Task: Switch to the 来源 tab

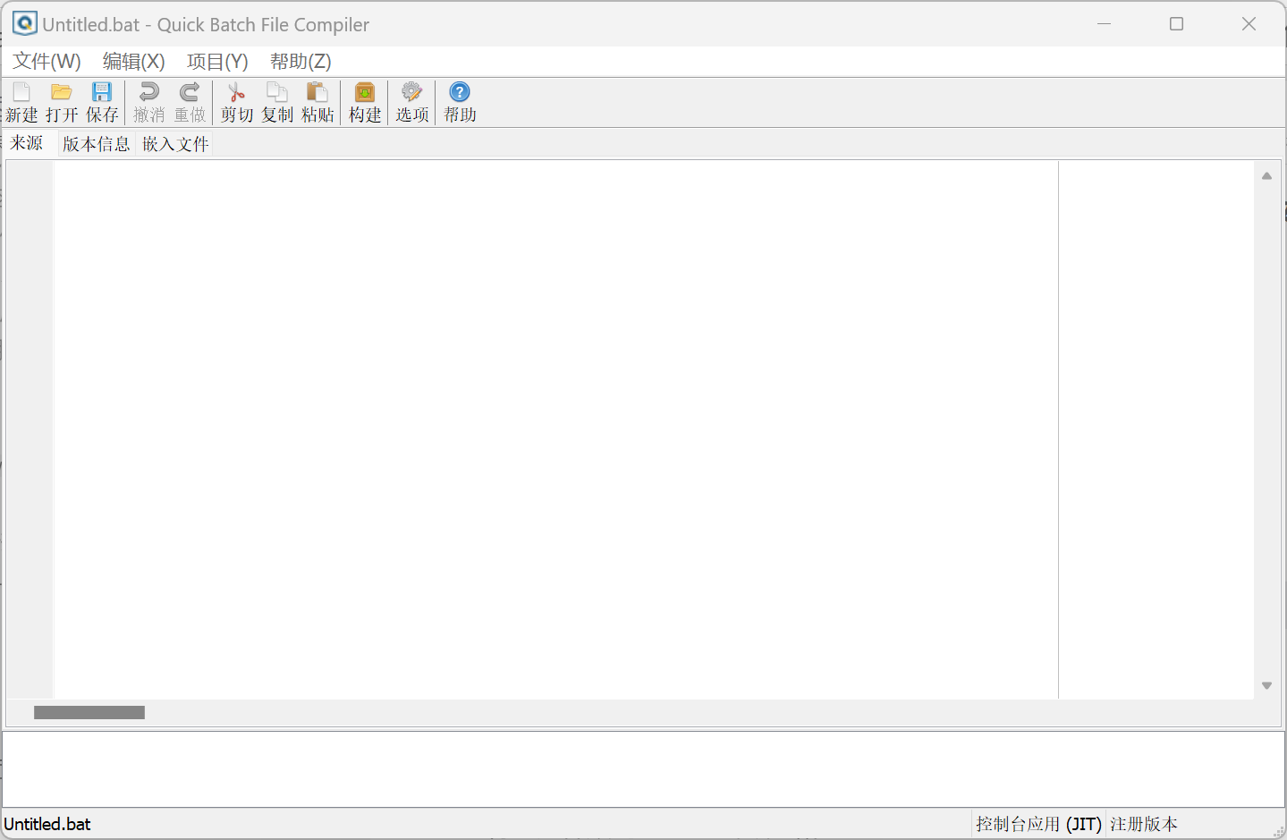Action: (27, 143)
